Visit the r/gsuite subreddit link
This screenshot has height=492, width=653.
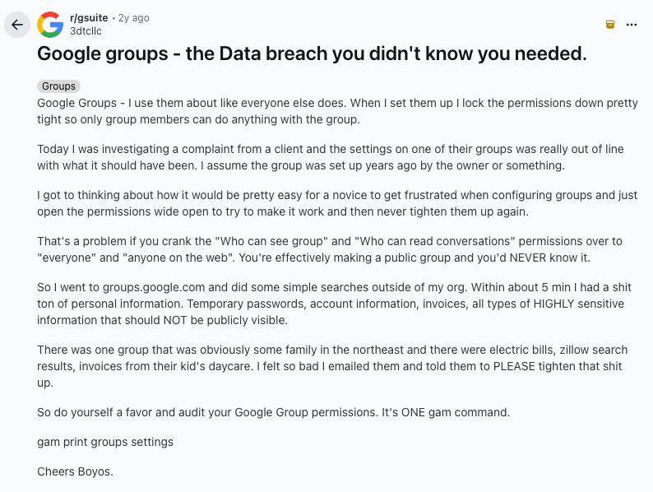(x=89, y=18)
